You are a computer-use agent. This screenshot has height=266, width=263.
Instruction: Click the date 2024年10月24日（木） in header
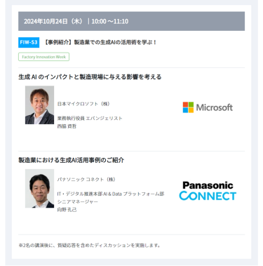point(53,21)
